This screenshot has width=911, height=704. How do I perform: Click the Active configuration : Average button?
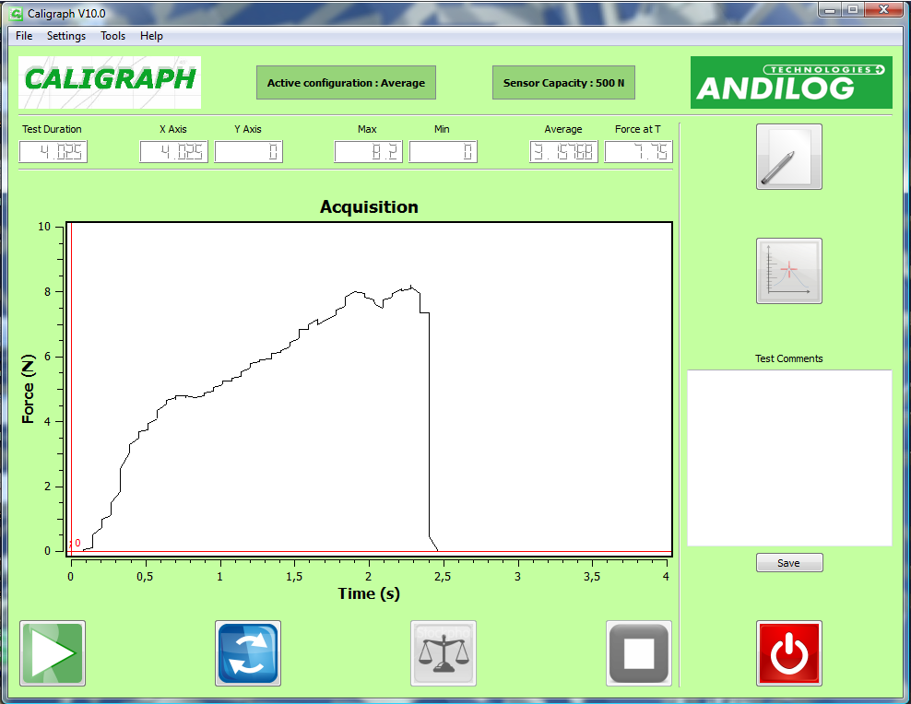tap(347, 82)
